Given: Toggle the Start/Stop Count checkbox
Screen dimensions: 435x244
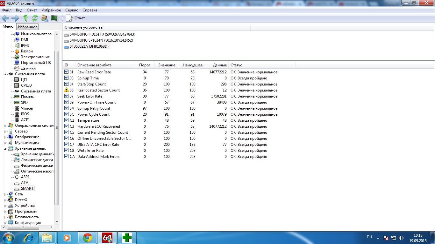Looking at the screenshot, I should pos(66,84).
